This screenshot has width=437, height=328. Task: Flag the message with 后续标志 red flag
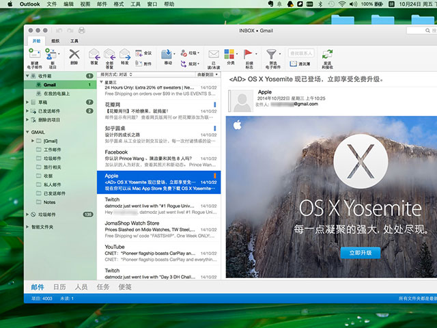tap(248, 54)
